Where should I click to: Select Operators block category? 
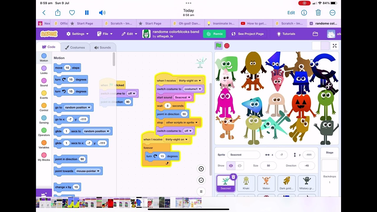[44, 132]
